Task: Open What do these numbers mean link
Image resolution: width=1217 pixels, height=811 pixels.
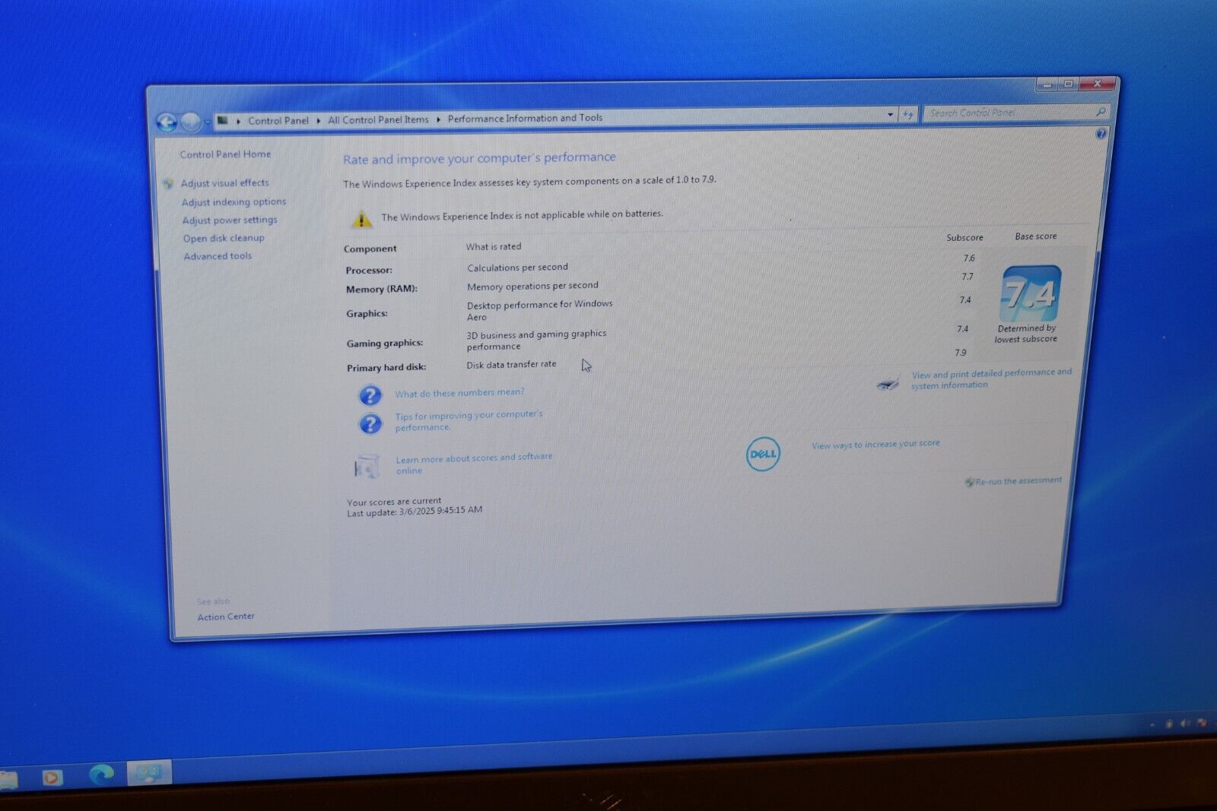Action: (459, 393)
